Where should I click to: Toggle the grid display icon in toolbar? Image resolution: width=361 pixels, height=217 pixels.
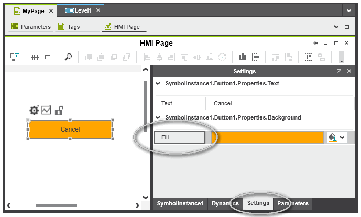point(35,58)
